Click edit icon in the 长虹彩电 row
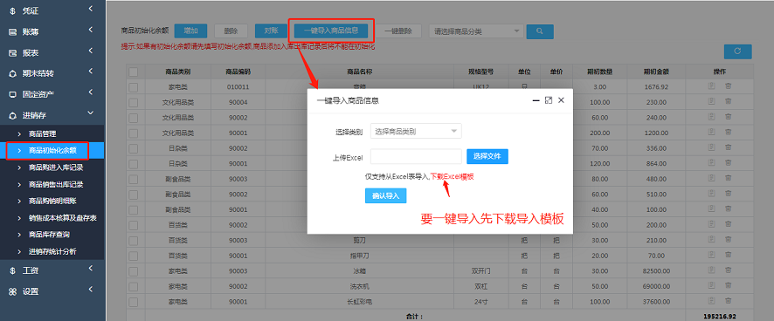This screenshot has width=774, height=321. (x=711, y=301)
